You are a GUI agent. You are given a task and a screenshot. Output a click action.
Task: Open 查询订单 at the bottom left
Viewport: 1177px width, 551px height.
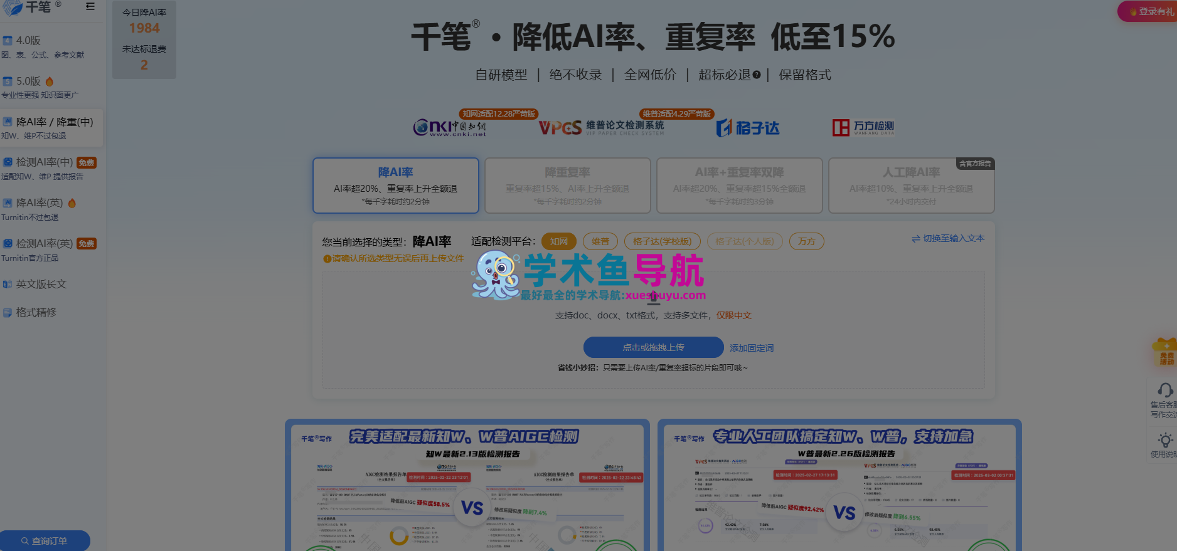click(45, 541)
